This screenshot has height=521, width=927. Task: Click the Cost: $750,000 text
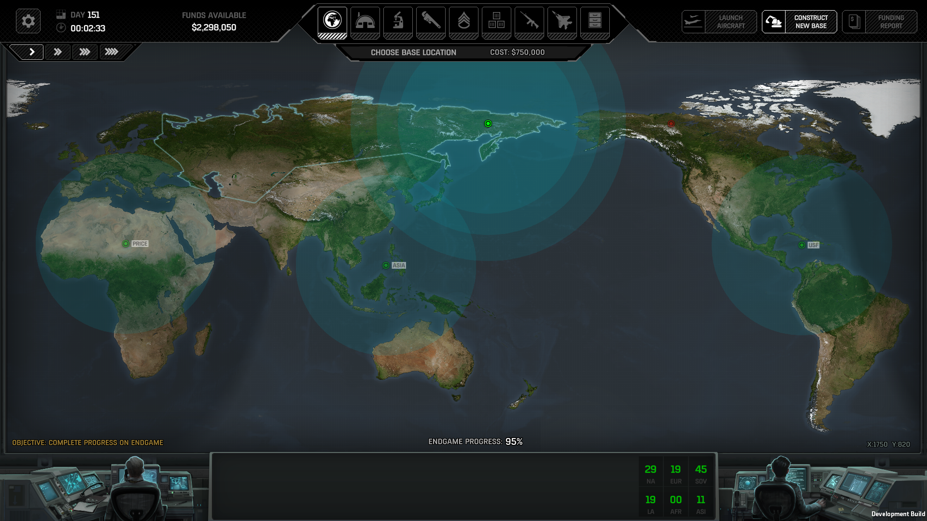pos(517,52)
